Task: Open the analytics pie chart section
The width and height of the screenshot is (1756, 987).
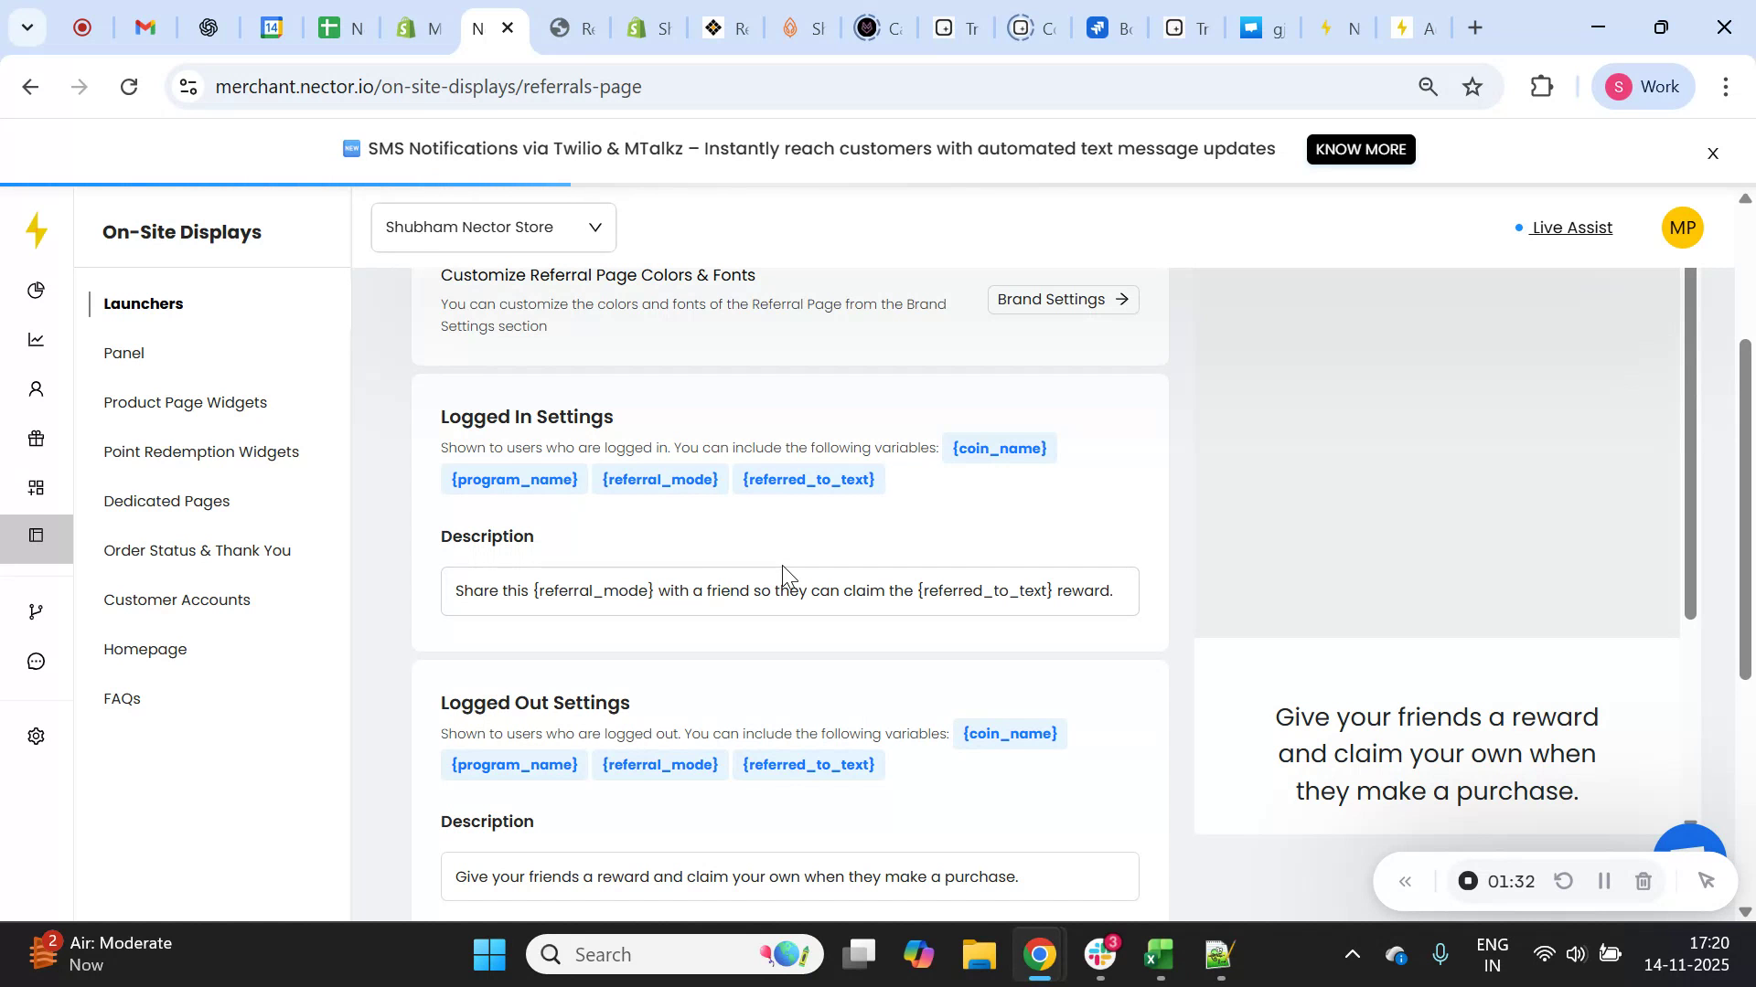Action: [36, 291]
